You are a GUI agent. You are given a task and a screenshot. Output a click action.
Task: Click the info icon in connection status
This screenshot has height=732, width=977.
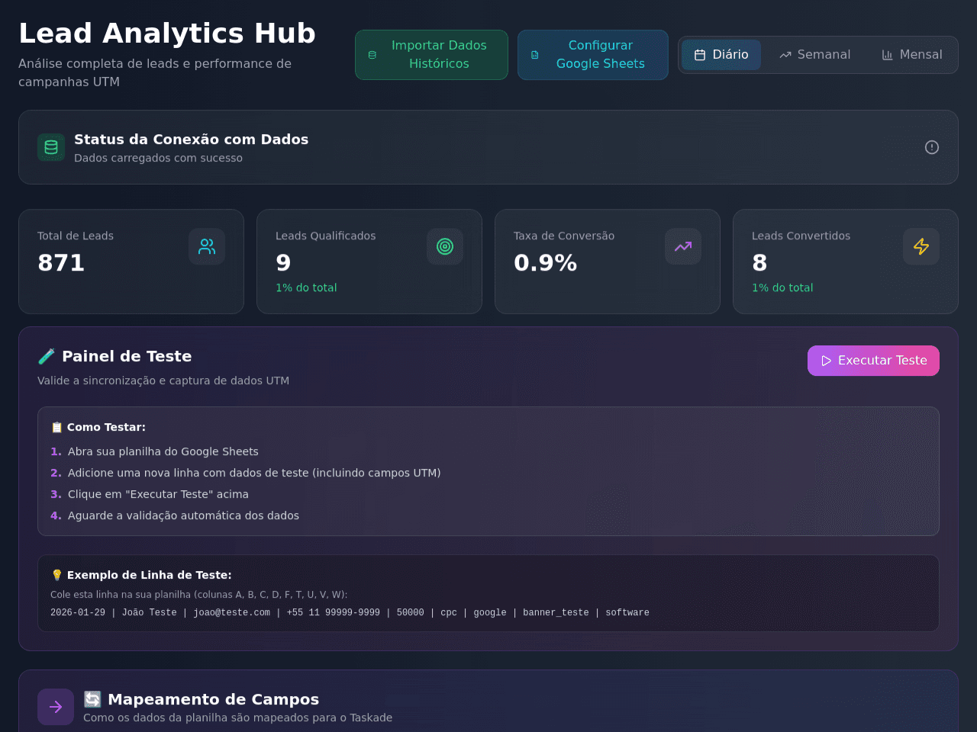(x=932, y=147)
